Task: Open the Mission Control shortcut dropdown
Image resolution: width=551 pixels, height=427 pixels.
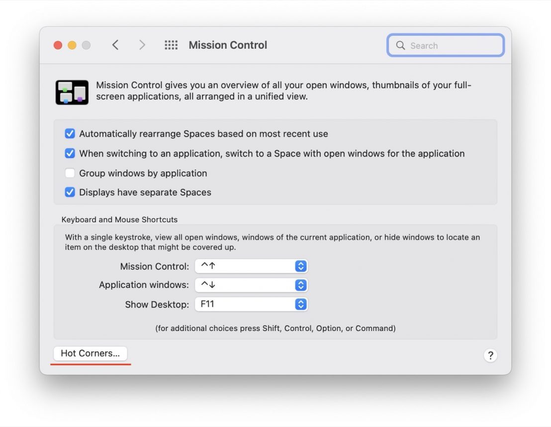Action: (x=251, y=266)
